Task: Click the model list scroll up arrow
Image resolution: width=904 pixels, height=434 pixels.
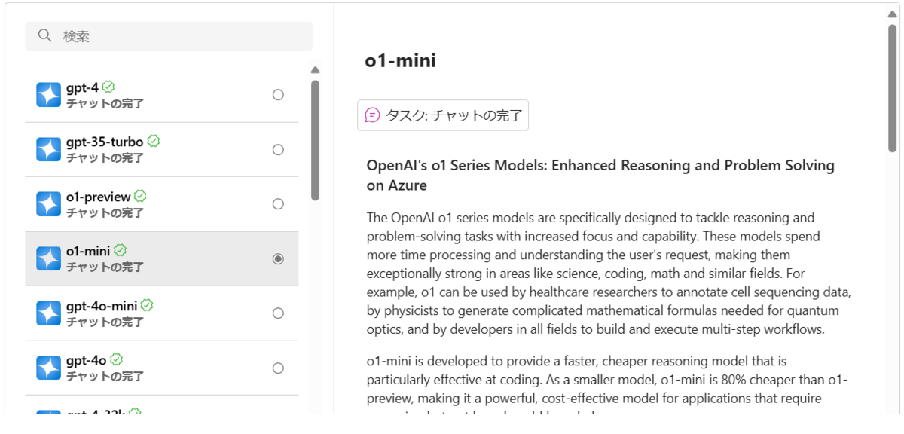Action: click(x=316, y=70)
